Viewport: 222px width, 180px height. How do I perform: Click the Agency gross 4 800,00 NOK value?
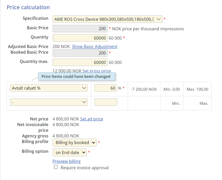pos(66,136)
